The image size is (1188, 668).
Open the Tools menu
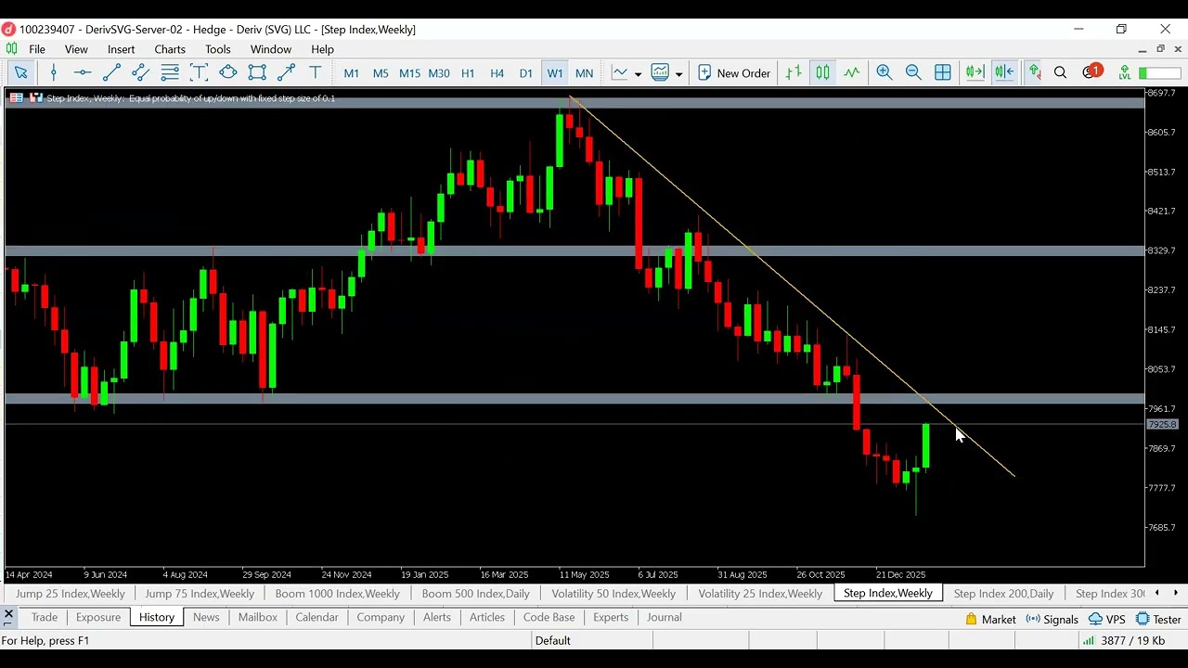(218, 49)
